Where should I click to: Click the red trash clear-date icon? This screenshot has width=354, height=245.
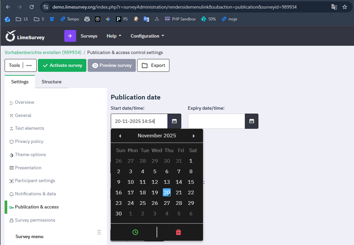[178, 232]
